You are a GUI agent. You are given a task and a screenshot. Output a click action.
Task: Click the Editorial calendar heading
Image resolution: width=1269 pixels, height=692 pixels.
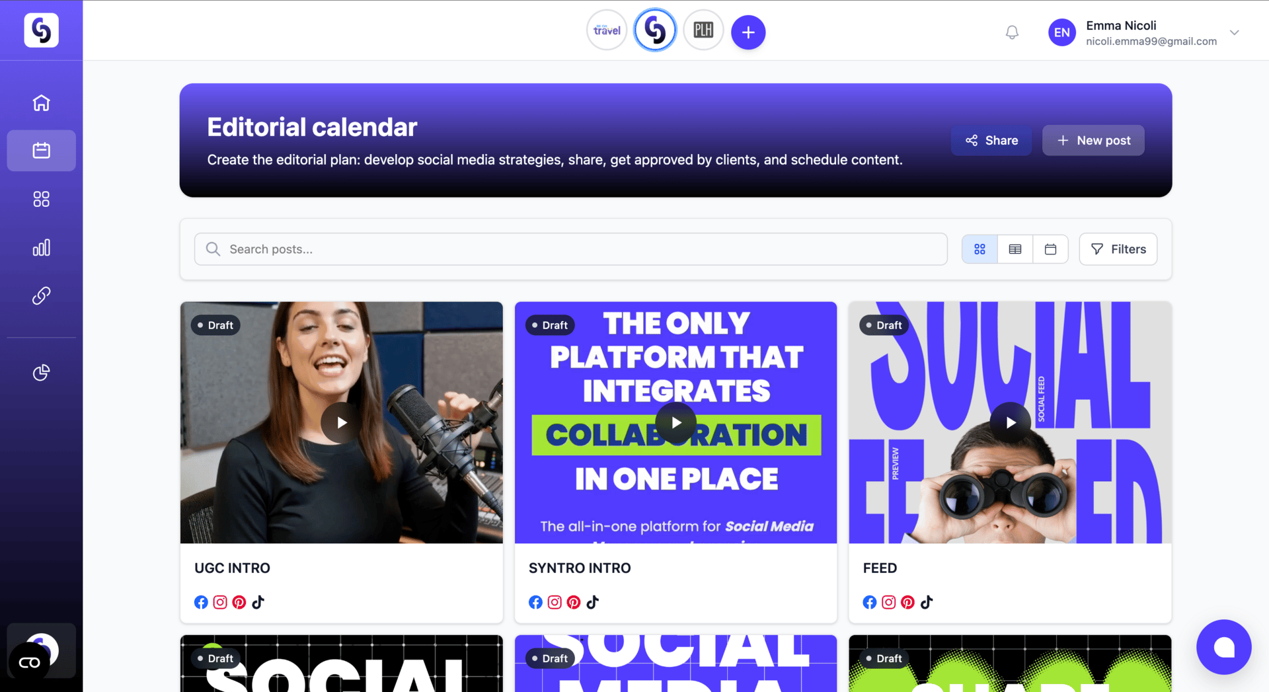(x=312, y=127)
